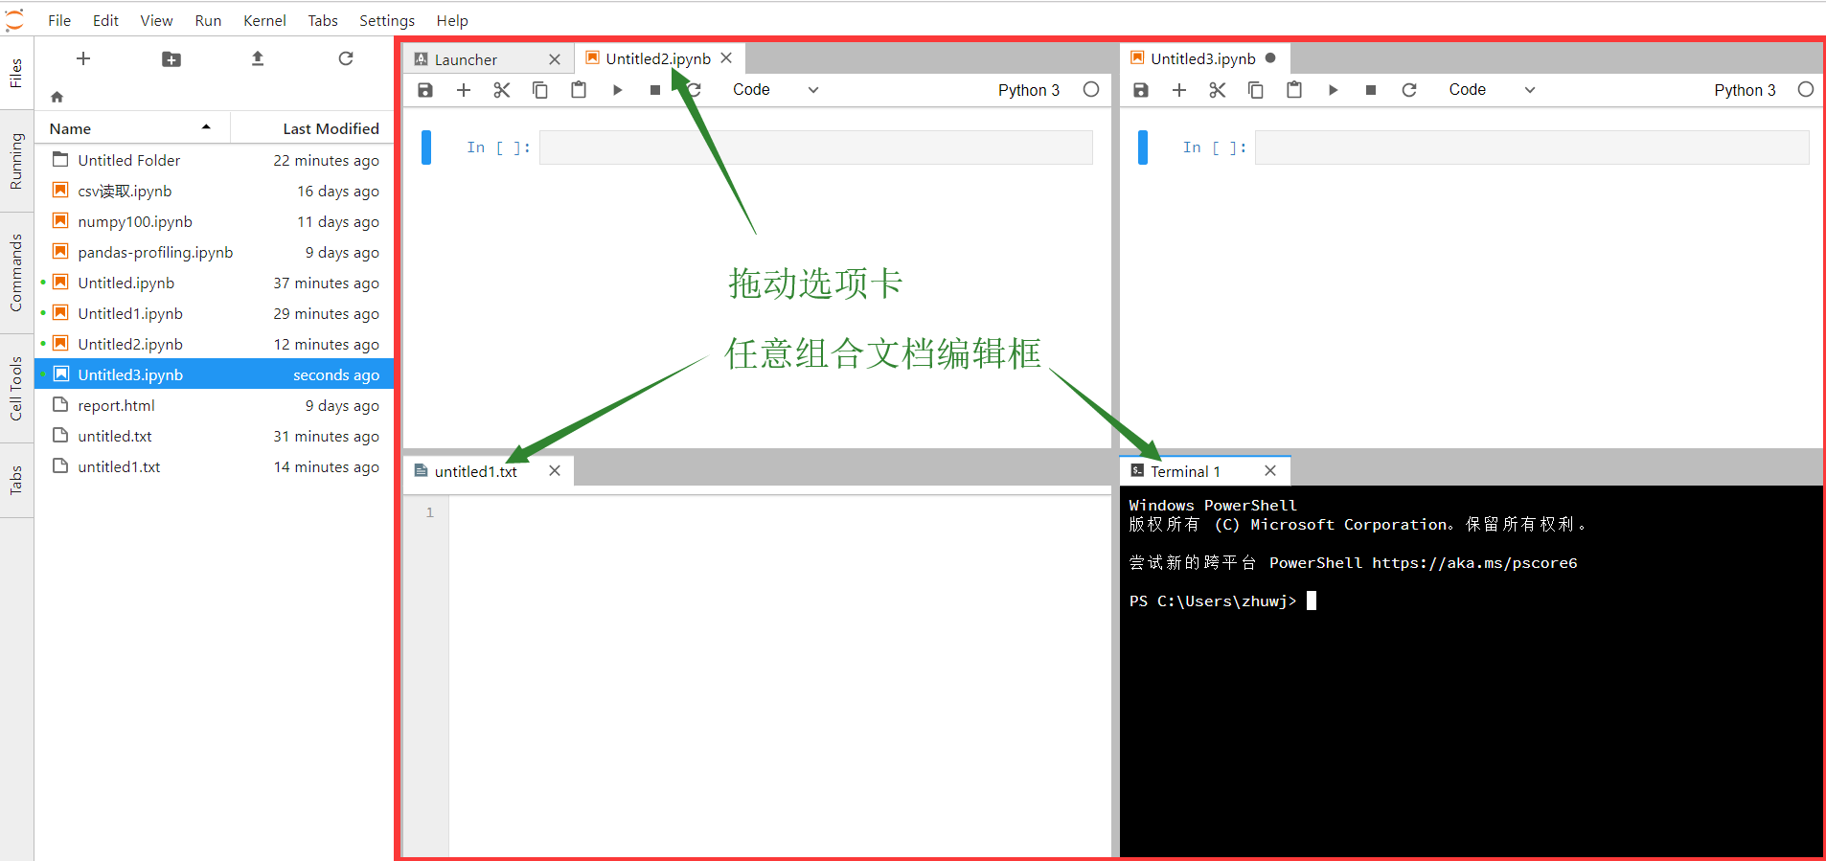Insert cell below in Untitled2.ipynb
Image resolution: width=1826 pixels, height=861 pixels.
(464, 90)
